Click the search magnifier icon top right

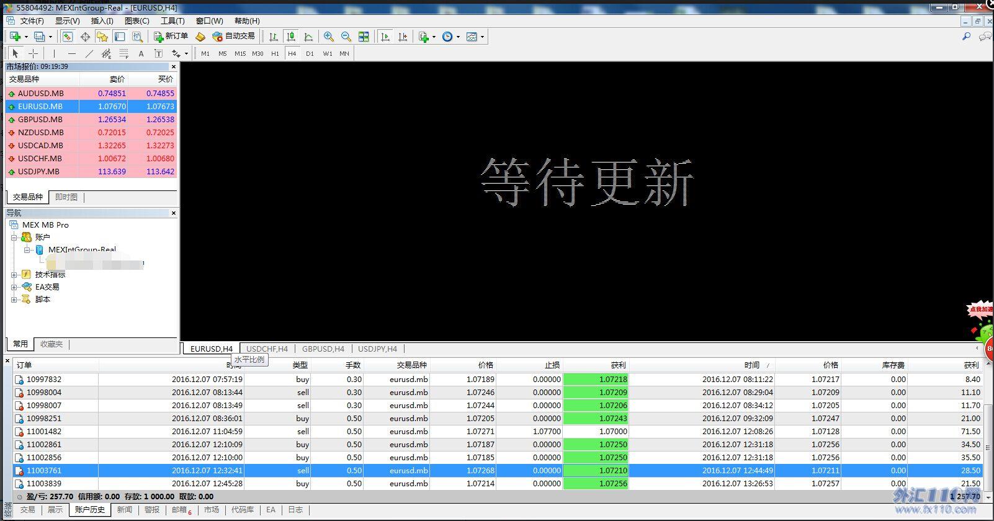coord(966,37)
